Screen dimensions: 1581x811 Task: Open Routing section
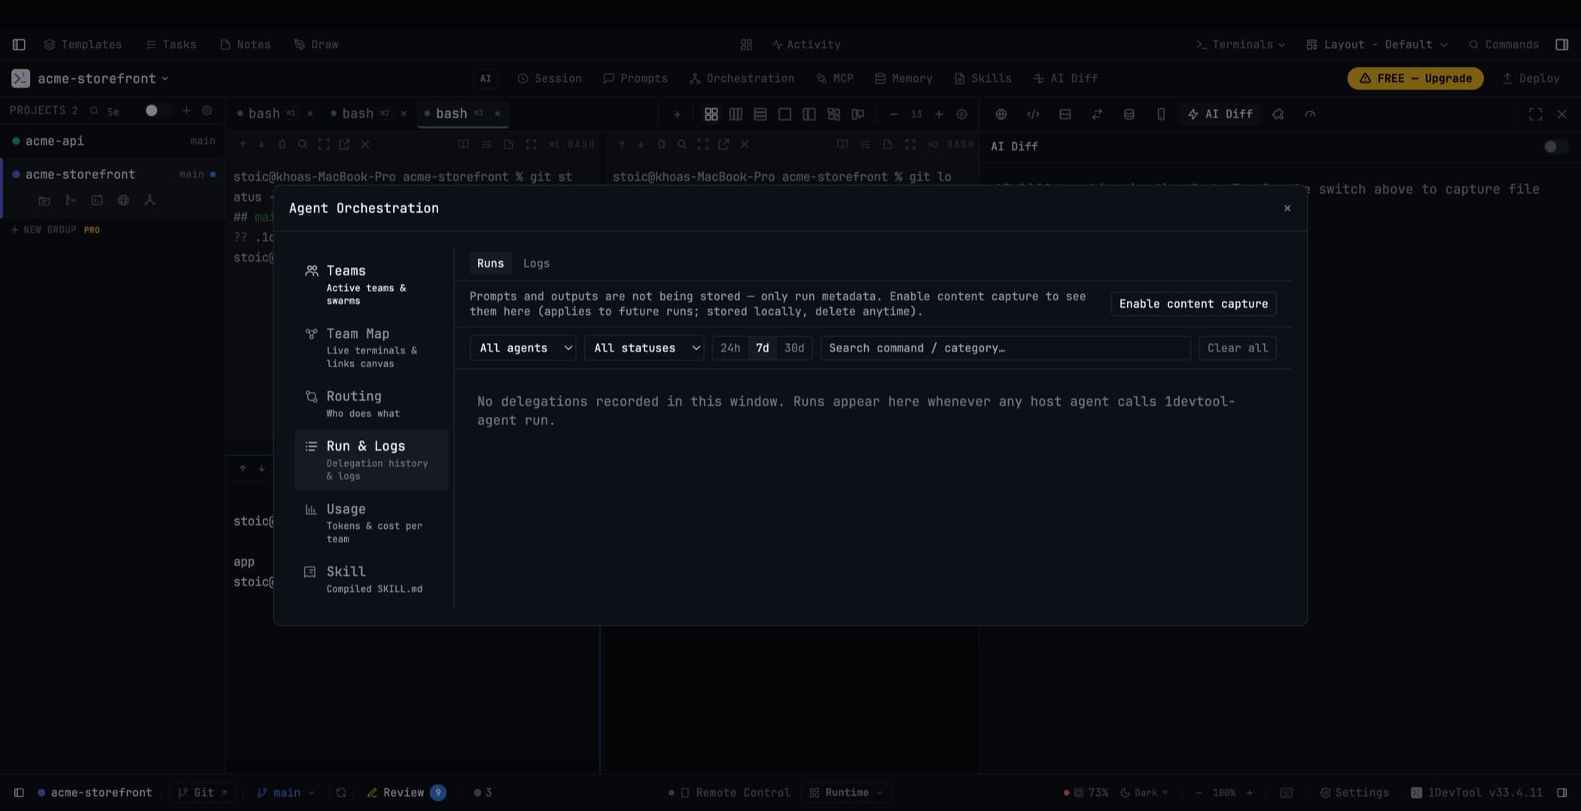371,404
